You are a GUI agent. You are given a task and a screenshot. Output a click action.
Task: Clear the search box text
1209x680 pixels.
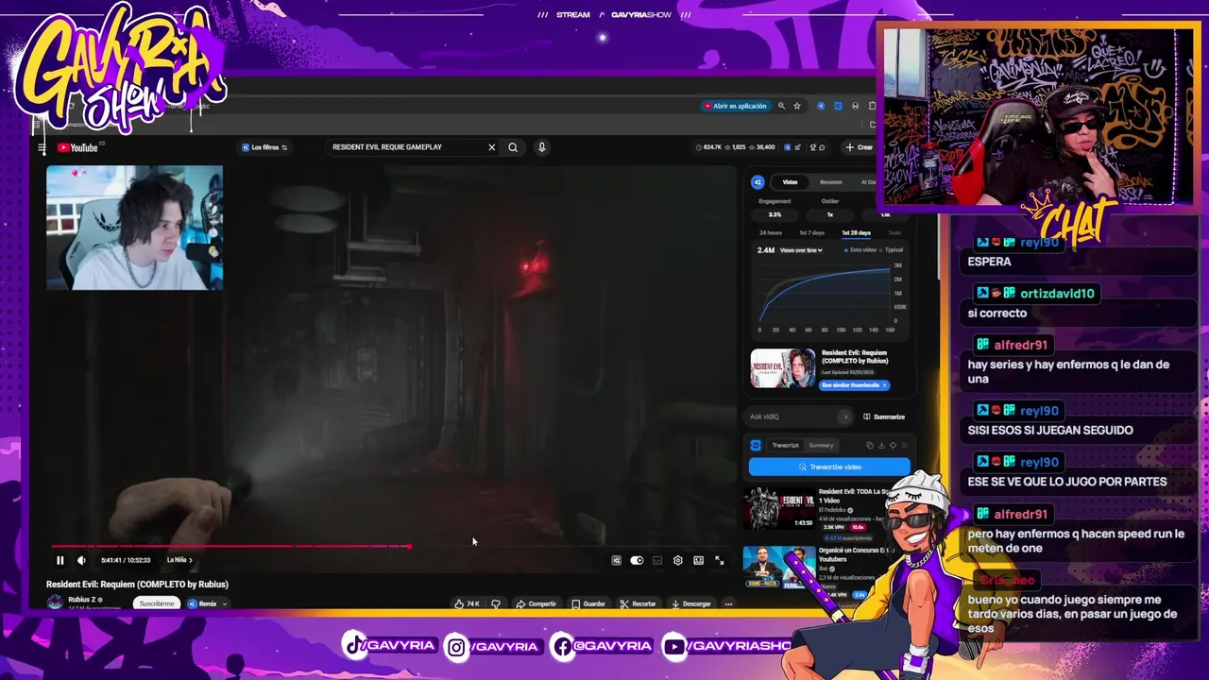click(491, 147)
